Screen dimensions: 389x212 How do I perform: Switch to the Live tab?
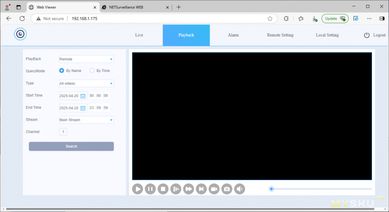(x=139, y=35)
